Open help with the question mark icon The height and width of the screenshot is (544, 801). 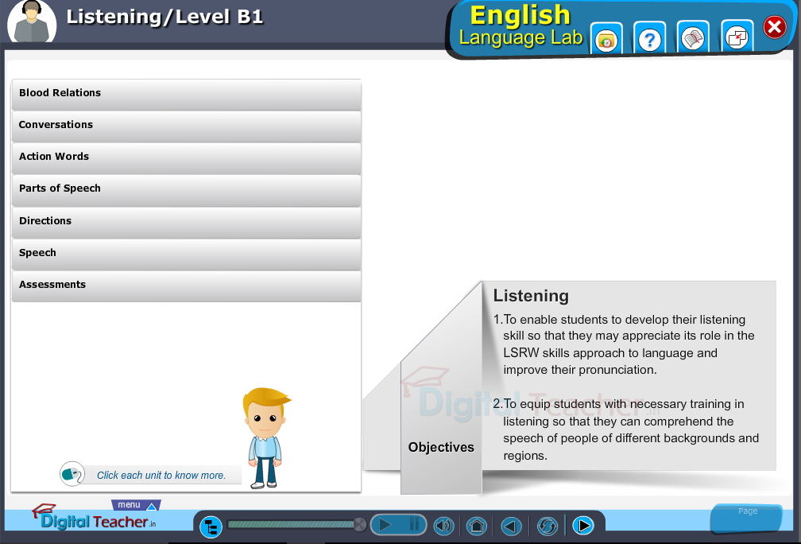coord(650,39)
